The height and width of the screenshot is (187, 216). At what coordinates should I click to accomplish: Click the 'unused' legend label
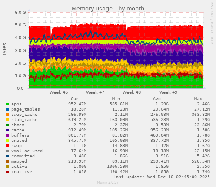(x=19, y=141)
